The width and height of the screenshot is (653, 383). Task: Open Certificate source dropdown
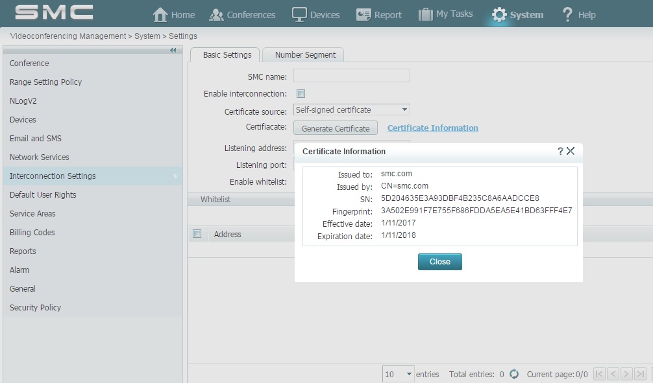coord(351,110)
